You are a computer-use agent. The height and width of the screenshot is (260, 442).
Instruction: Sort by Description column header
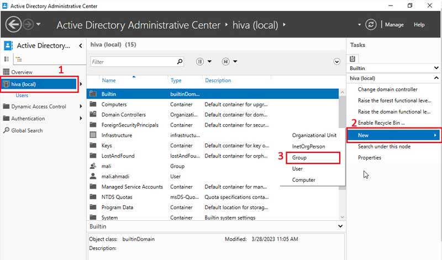click(218, 80)
